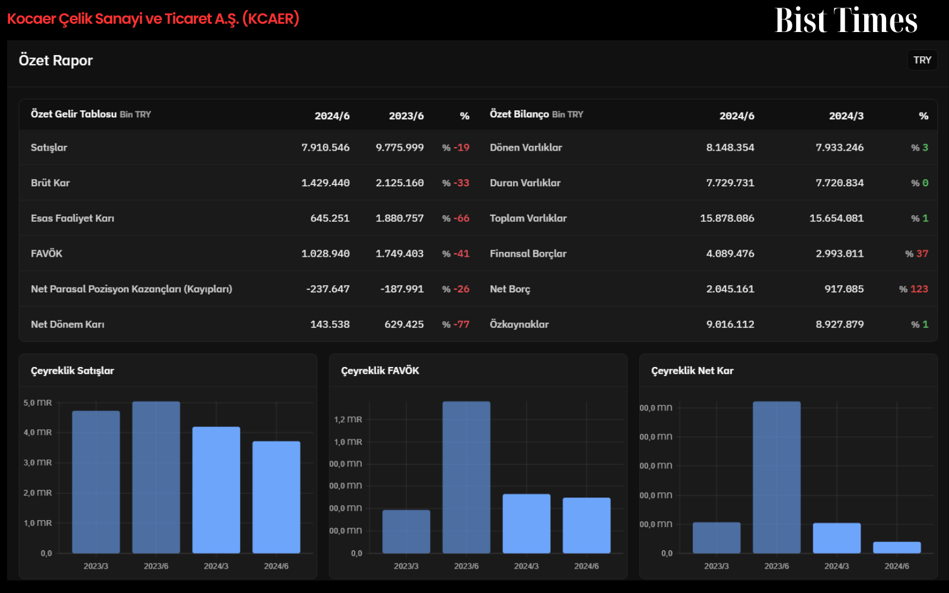The width and height of the screenshot is (949, 593).
Task: Select the Özet Rapor heading
Action: [x=56, y=60]
